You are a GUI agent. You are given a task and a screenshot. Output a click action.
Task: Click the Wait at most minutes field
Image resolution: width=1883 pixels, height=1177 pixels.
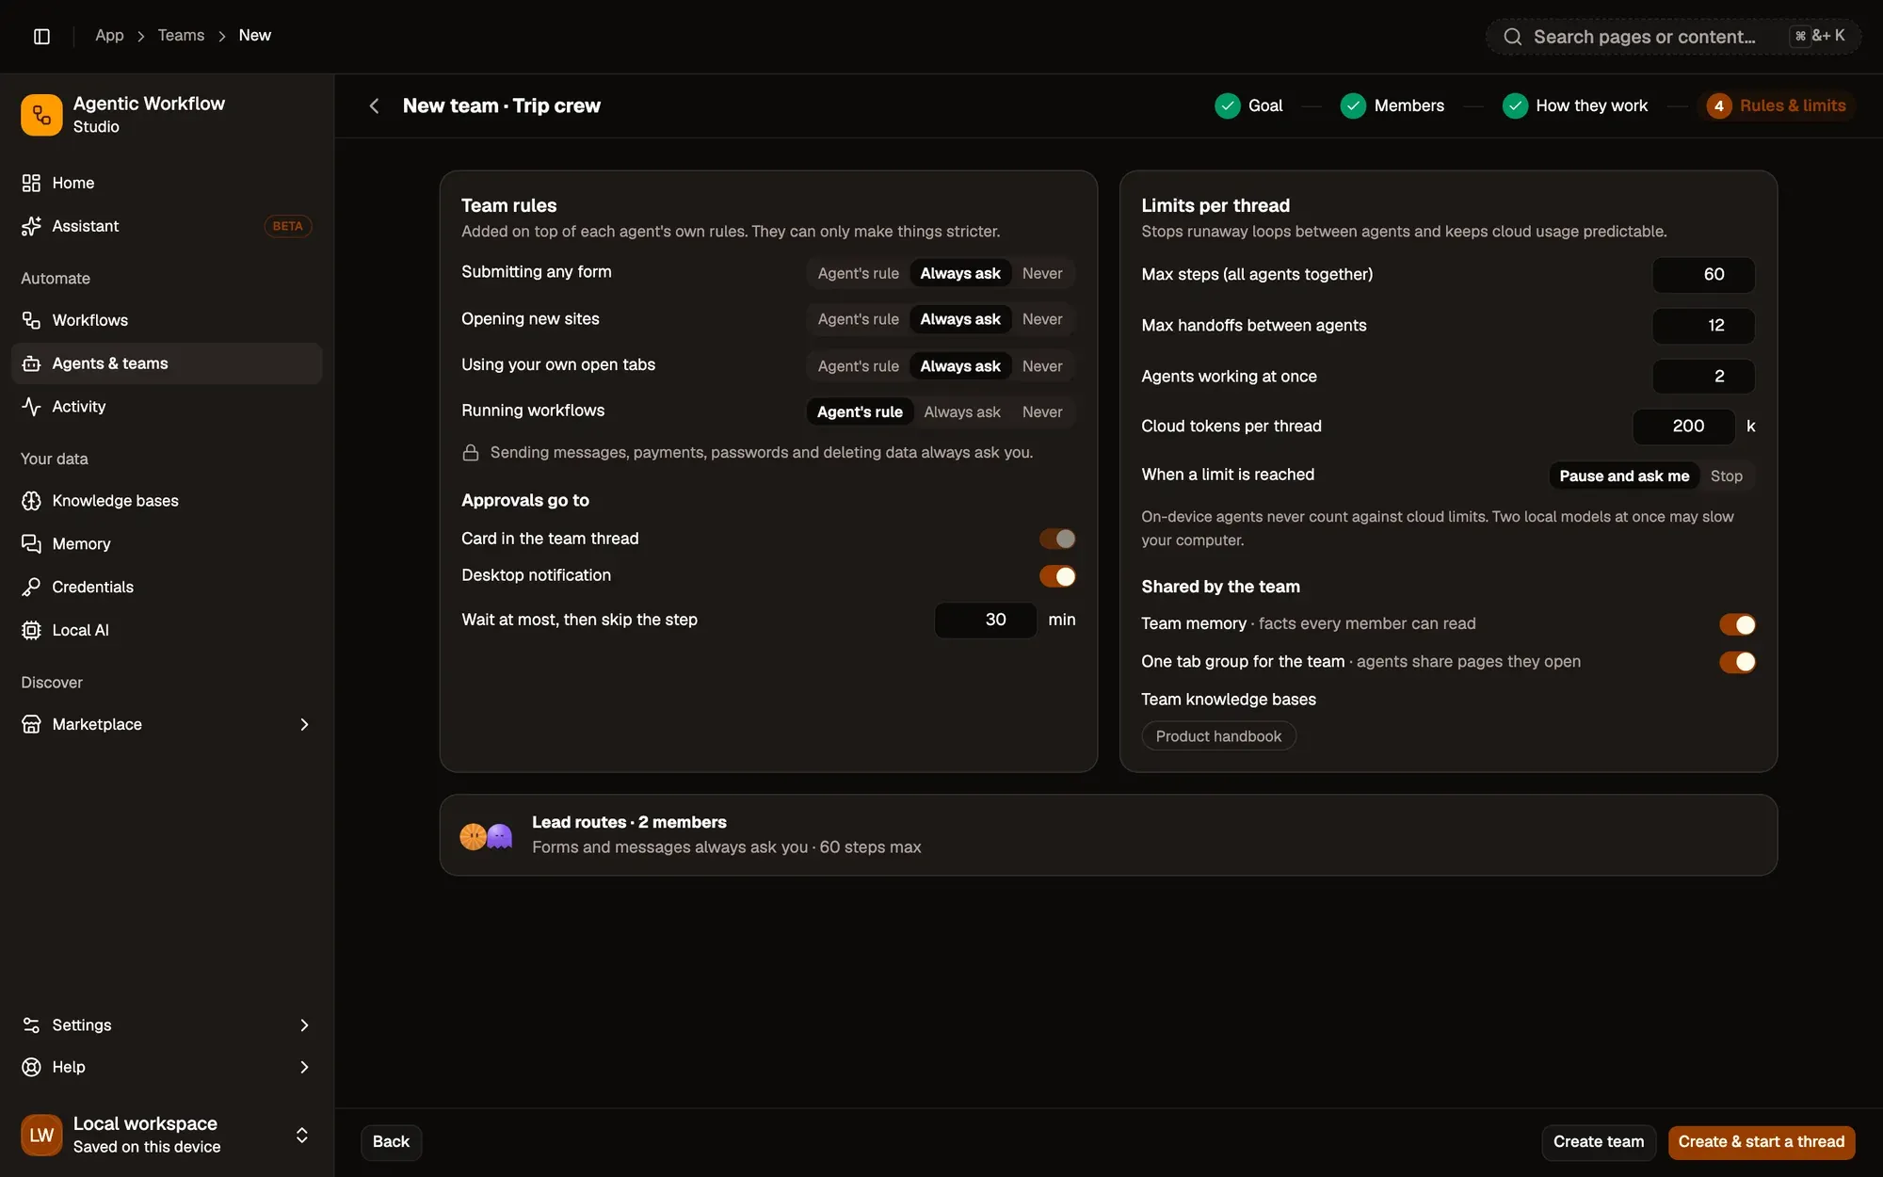985,621
